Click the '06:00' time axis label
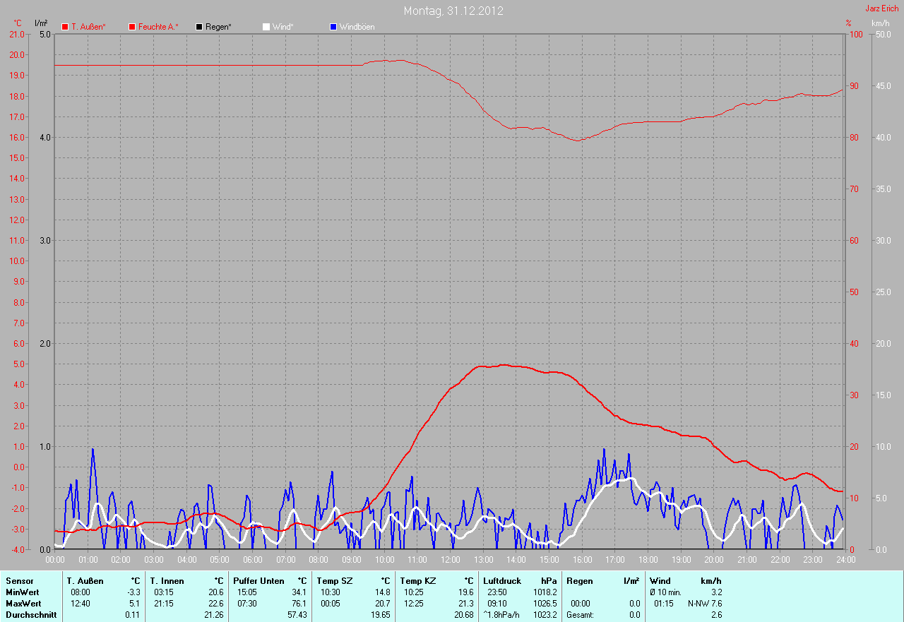 click(x=253, y=559)
